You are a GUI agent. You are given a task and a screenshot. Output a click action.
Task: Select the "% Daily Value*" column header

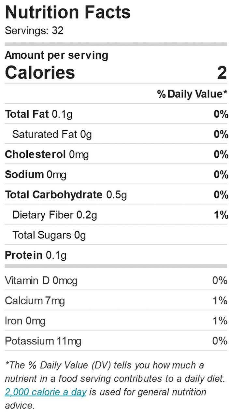click(192, 94)
